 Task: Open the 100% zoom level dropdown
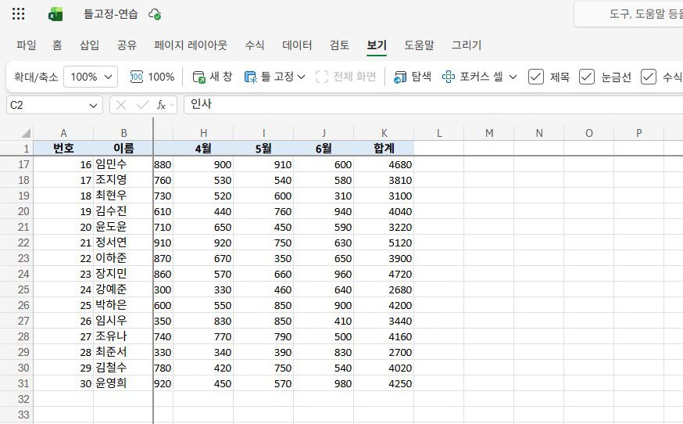pos(91,77)
